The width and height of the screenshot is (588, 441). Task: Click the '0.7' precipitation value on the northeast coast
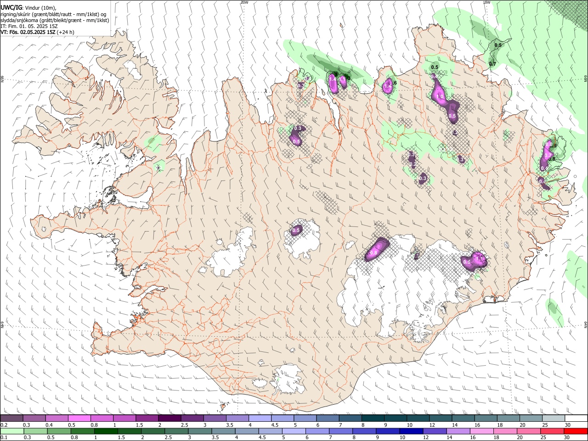[492, 64]
